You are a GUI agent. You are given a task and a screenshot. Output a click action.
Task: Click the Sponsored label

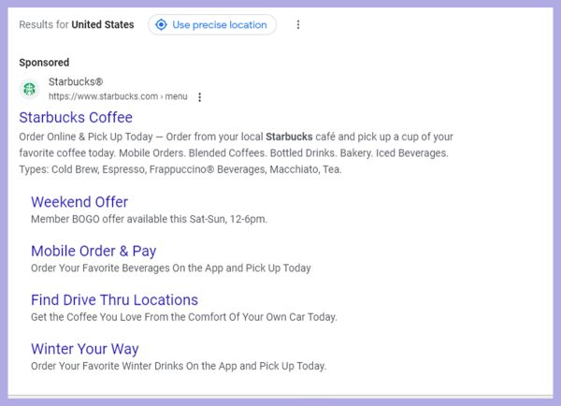(44, 63)
